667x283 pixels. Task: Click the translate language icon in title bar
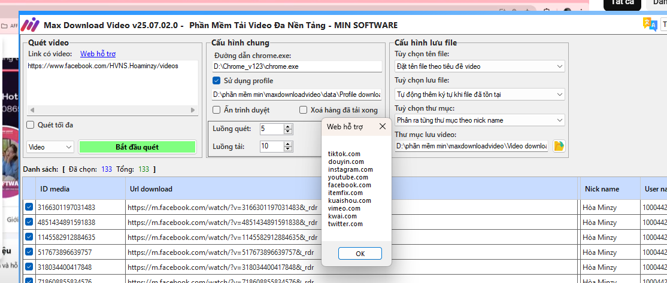[649, 24]
